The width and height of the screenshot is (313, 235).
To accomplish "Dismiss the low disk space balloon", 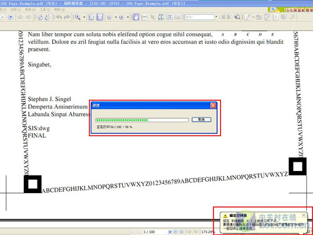I will coord(304,215).
